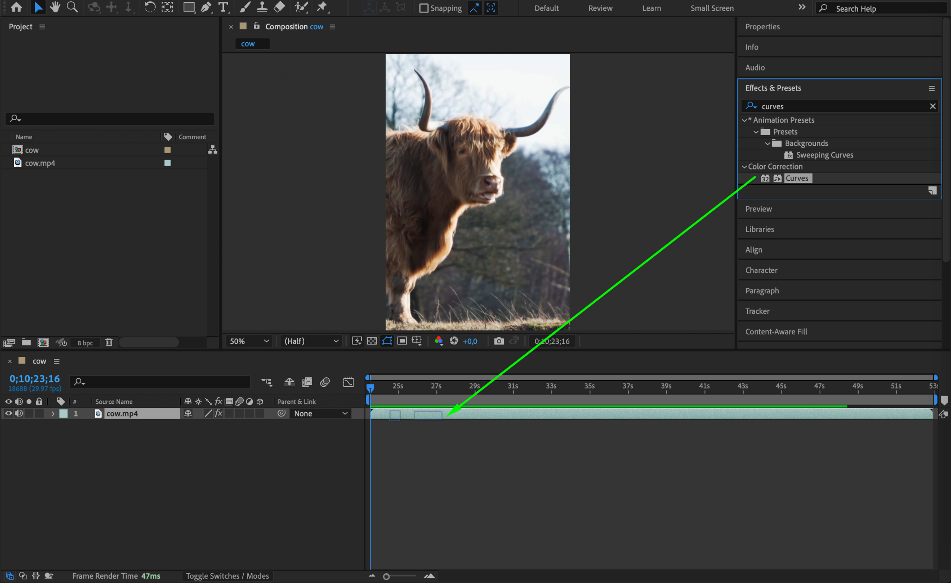Viewport: 951px width, 583px height.
Task: Switch to the Review workspace
Action: 600,8
